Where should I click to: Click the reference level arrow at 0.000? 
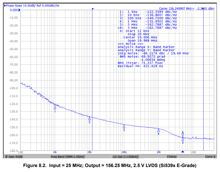[20, 10]
